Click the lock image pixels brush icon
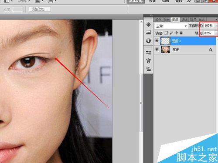This screenshot has width=218, height=163. point(171,33)
